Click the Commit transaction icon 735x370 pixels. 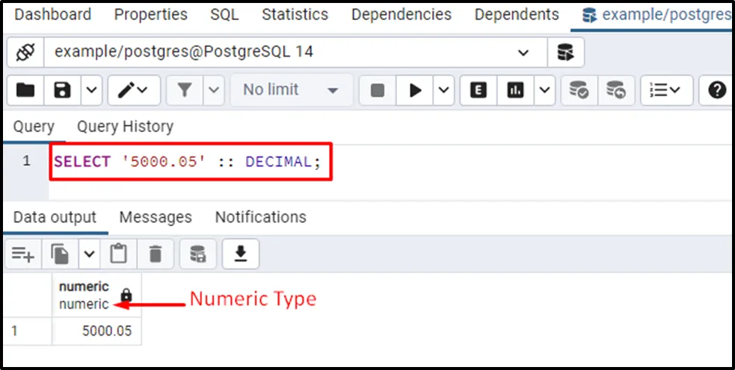click(579, 90)
